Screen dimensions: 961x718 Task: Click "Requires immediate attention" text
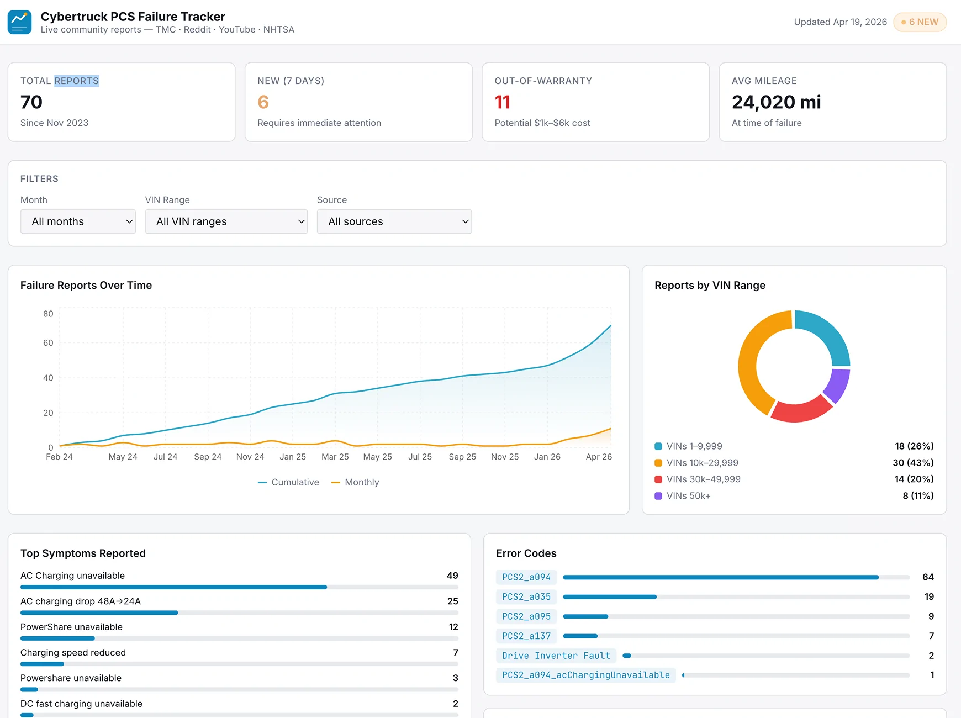pos(319,123)
